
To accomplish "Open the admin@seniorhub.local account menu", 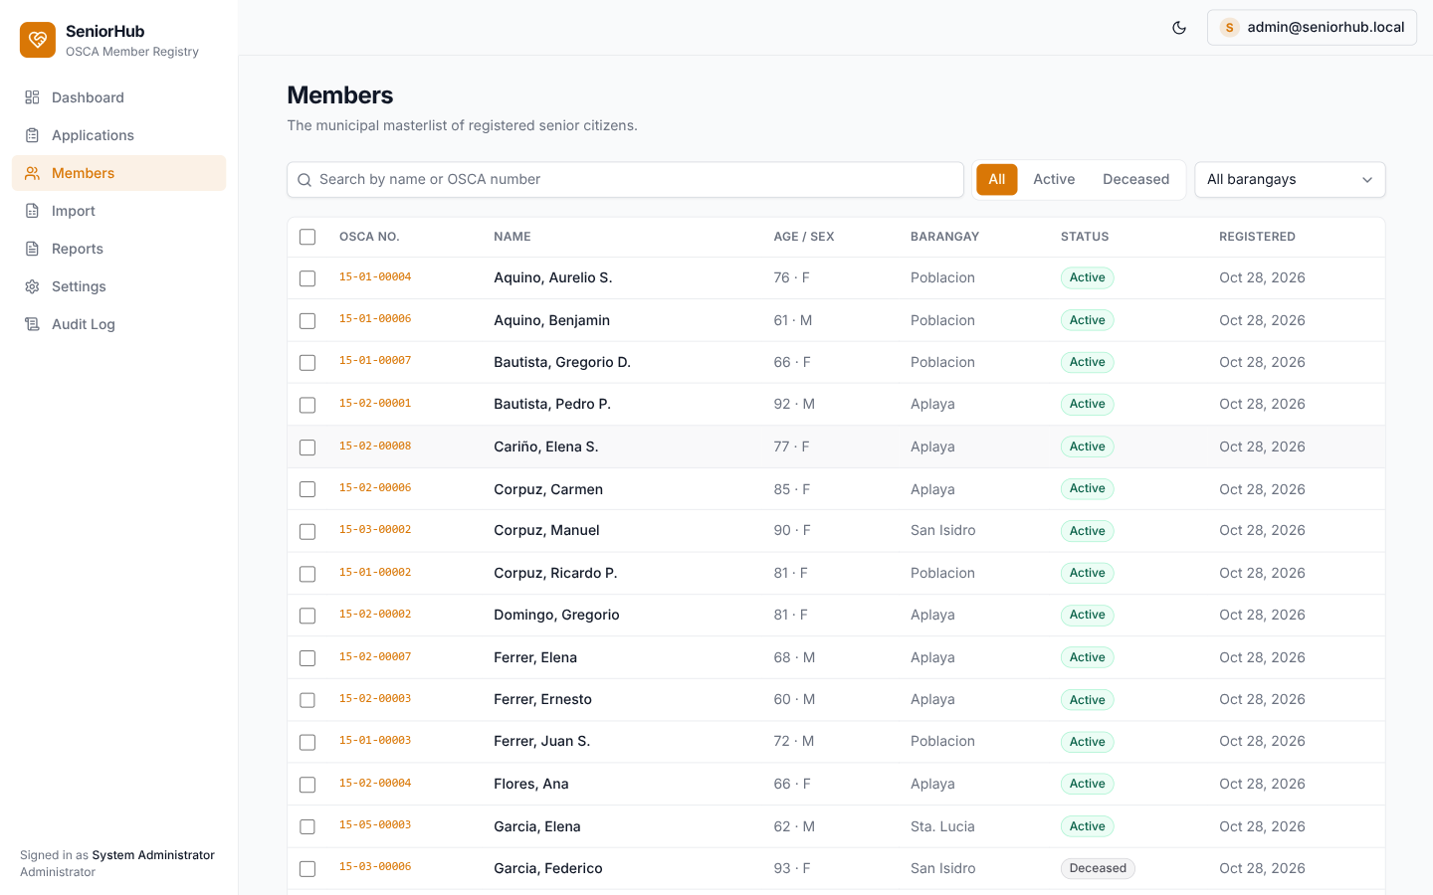I will pyautogui.click(x=1312, y=28).
